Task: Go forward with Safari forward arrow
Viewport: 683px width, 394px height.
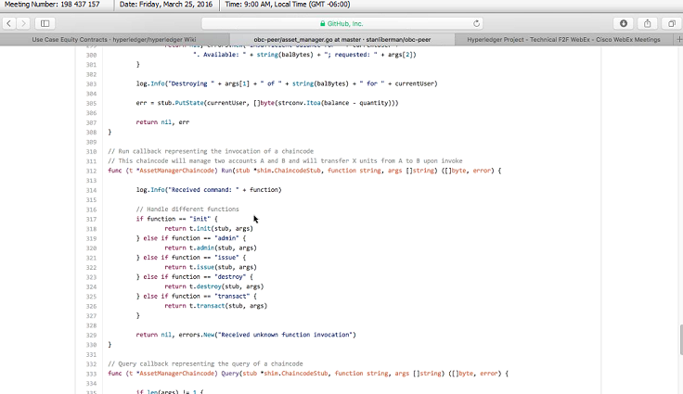Action: point(23,23)
